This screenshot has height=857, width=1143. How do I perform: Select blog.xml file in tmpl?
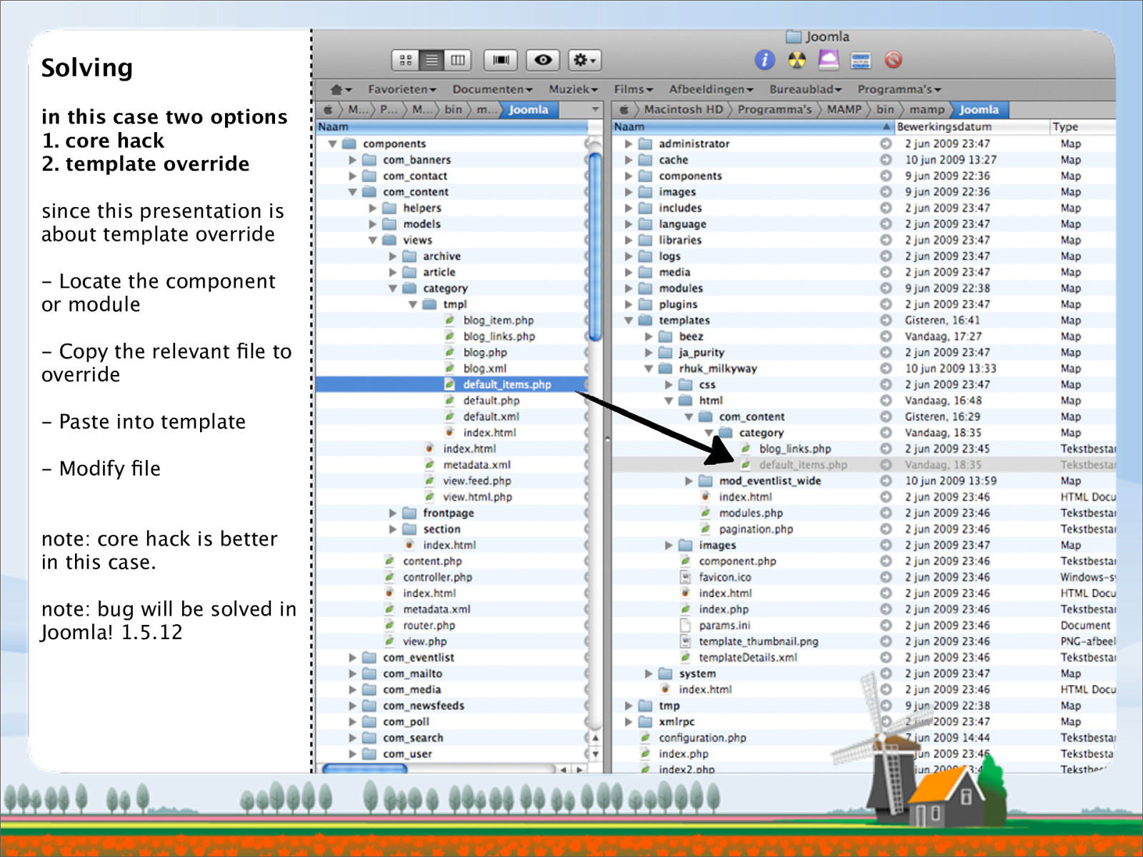click(x=484, y=369)
